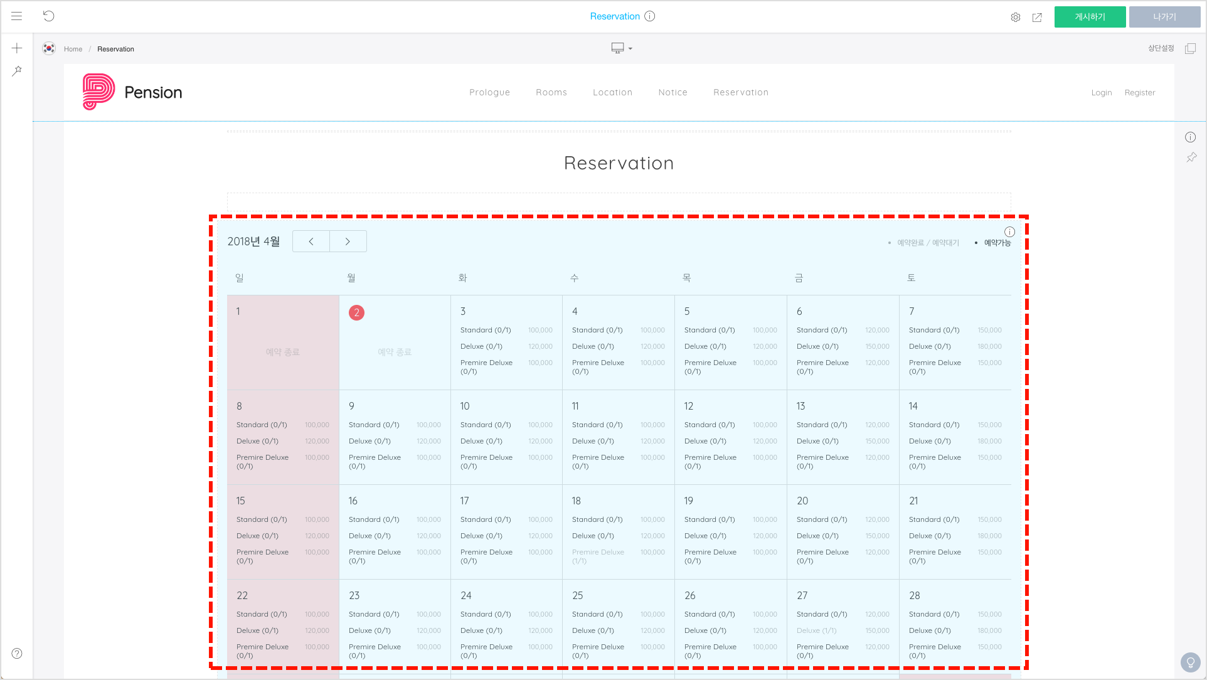Open the hamburger menu icon

tap(17, 16)
